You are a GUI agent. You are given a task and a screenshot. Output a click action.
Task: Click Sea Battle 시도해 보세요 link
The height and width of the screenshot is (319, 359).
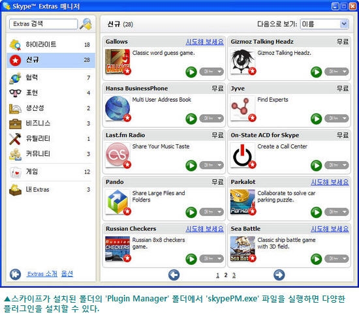pos(330,229)
